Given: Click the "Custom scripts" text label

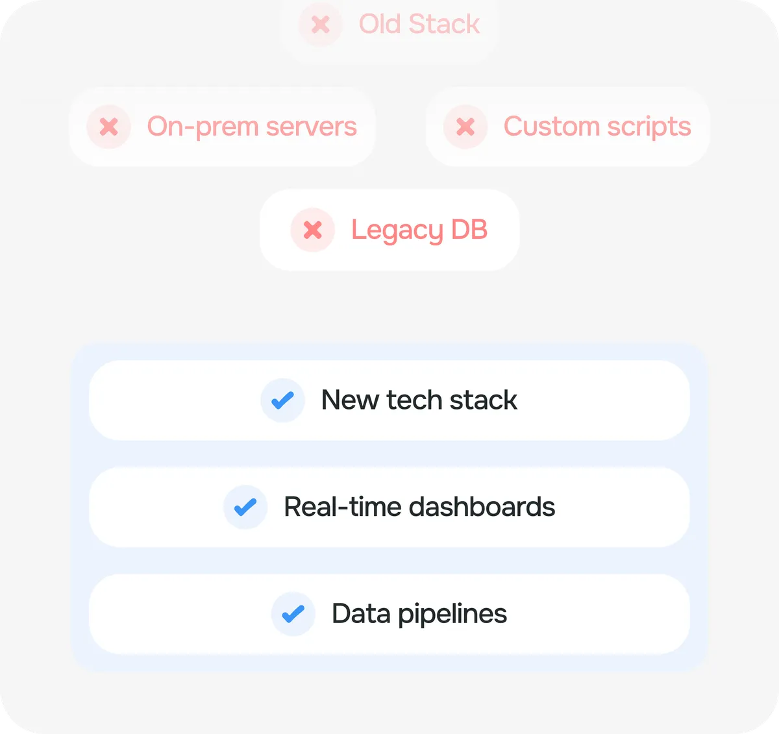Looking at the screenshot, I should 597,127.
